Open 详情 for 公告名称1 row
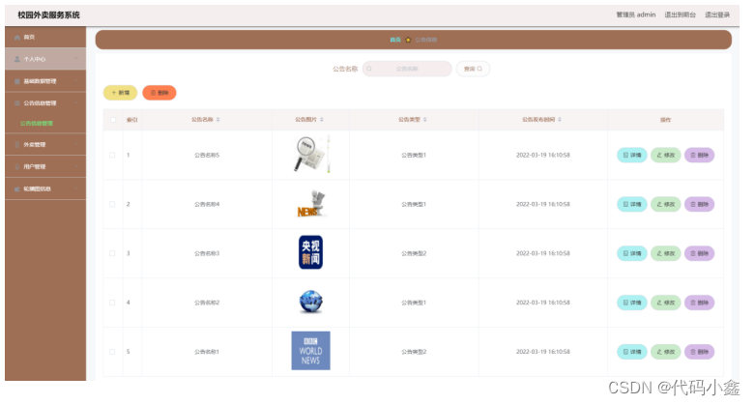This screenshot has height=405, width=755. point(631,352)
